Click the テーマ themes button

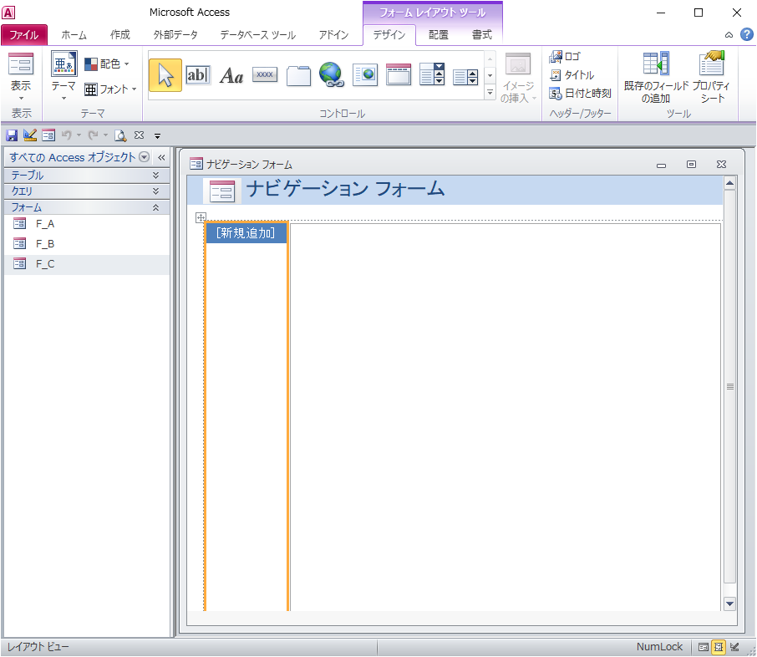[64, 76]
